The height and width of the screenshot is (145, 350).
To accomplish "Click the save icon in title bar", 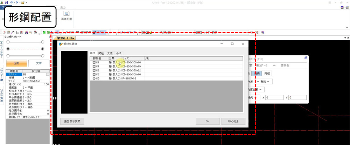I will pos(7,2).
